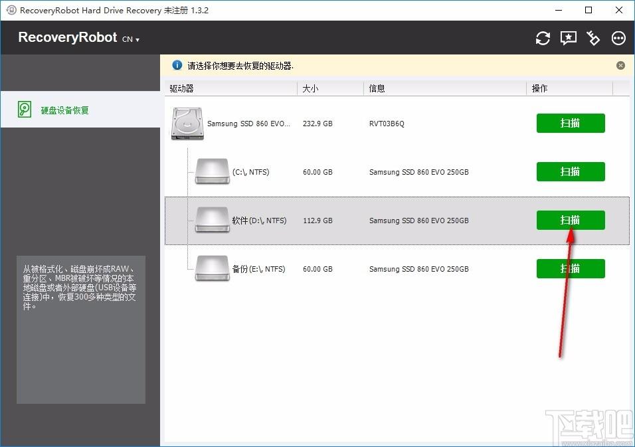
Task: Click the 112.9 GB size value
Action: [317, 221]
